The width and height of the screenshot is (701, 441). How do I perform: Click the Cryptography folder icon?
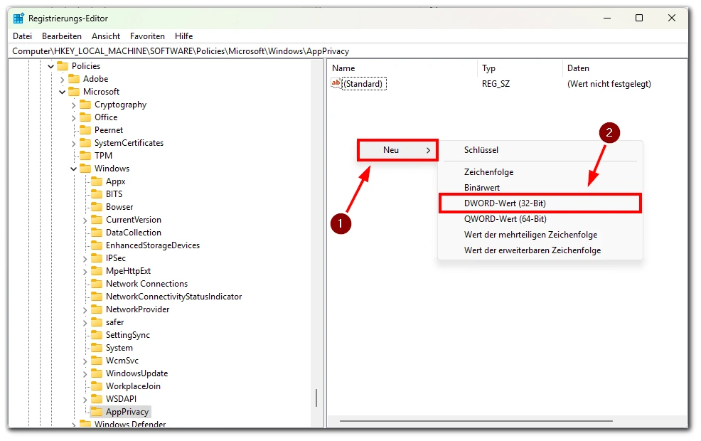[x=85, y=105]
